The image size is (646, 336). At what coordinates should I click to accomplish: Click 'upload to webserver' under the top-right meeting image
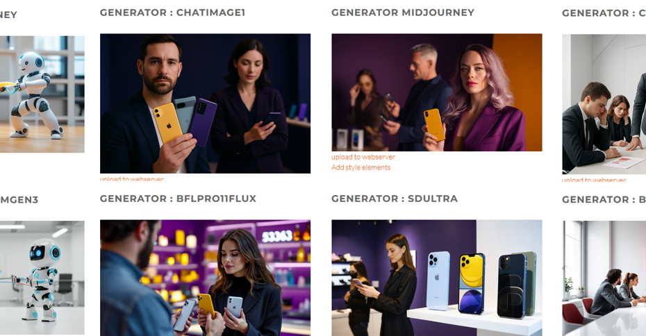point(594,180)
